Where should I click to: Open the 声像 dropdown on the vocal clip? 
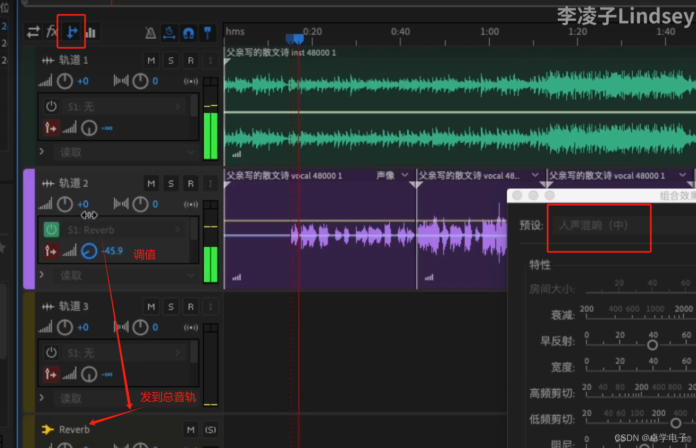(392, 175)
